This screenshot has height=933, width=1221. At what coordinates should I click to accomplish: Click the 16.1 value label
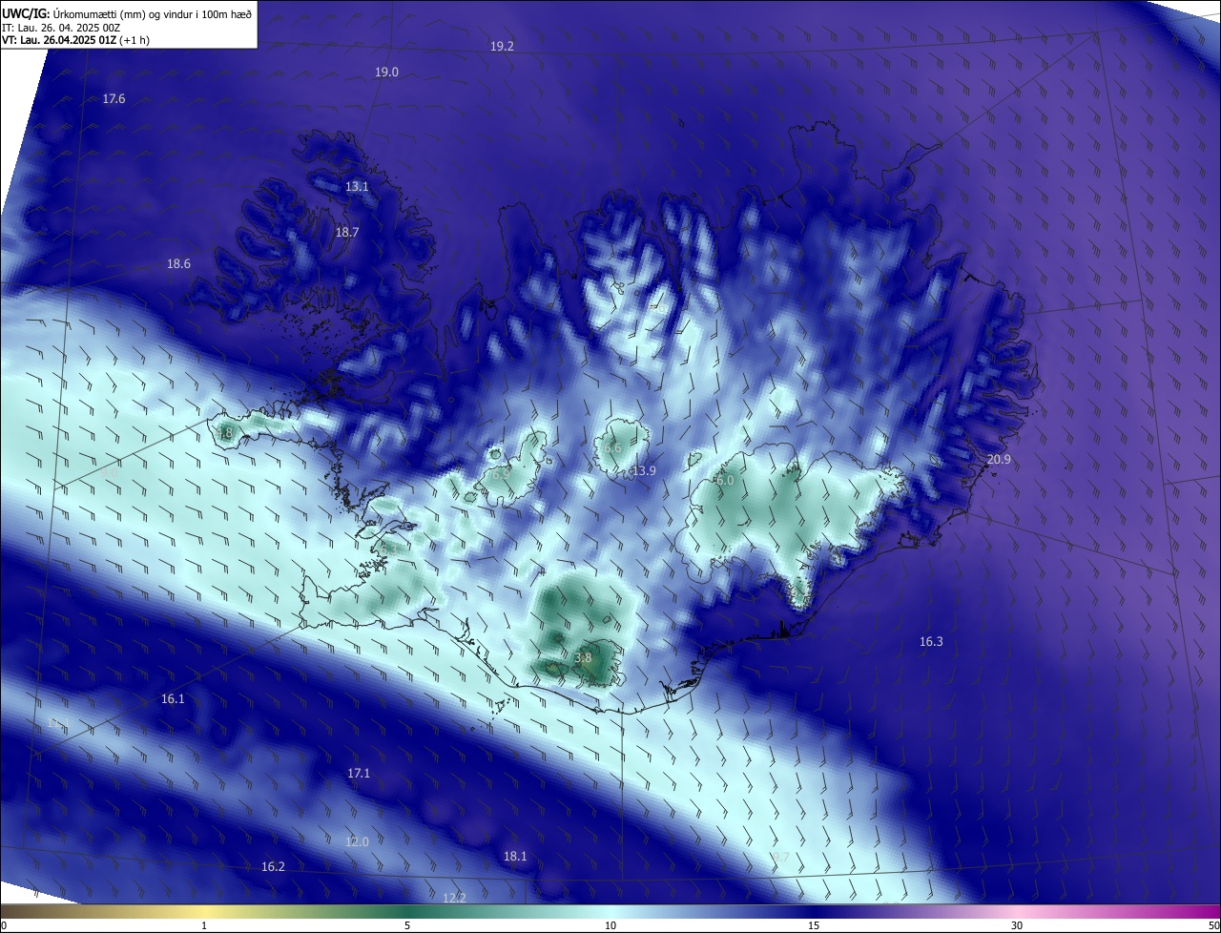coord(173,699)
